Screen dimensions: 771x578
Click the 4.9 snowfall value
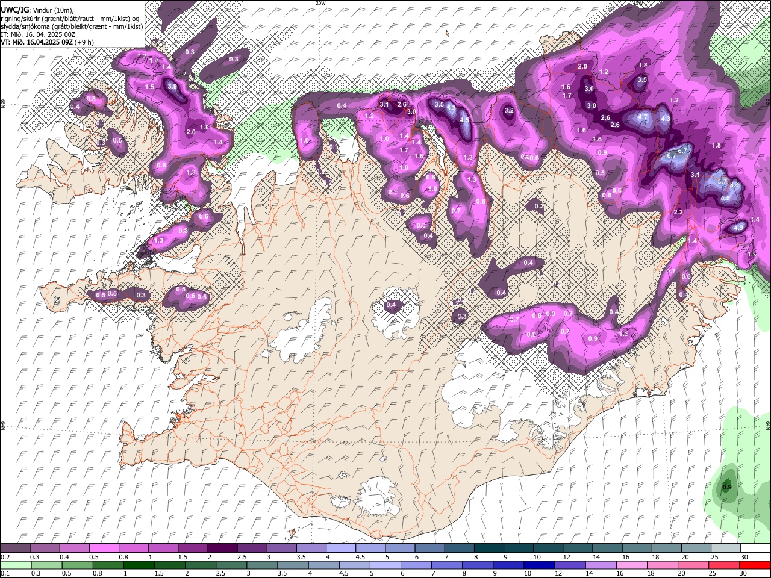[x=739, y=228]
